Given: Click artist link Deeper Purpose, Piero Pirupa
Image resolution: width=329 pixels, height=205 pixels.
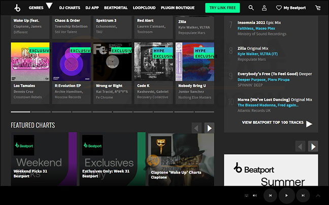Looking at the screenshot, I should pos(264,80).
